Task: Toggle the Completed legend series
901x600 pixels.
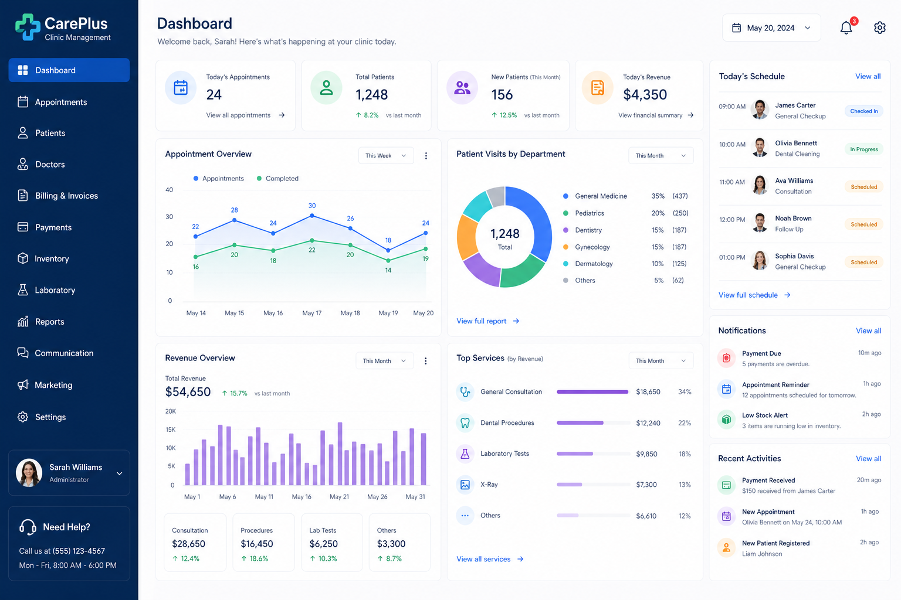Action: click(277, 179)
